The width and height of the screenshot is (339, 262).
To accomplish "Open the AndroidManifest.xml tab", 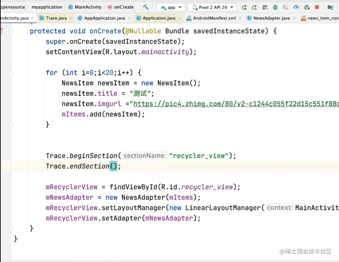I will [214, 18].
